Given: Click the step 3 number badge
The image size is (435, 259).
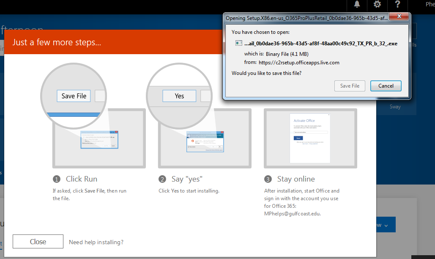Looking at the screenshot, I should [268, 179].
